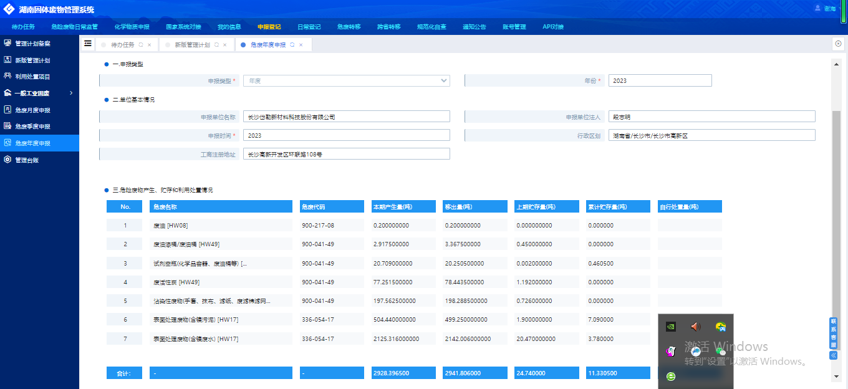Click the user avatar icon beside 谢海

click(x=817, y=8)
